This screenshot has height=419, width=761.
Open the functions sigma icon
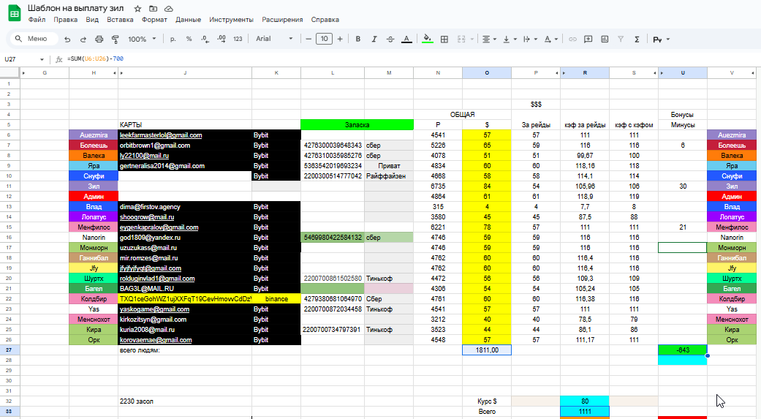click(x=637, y=39)
